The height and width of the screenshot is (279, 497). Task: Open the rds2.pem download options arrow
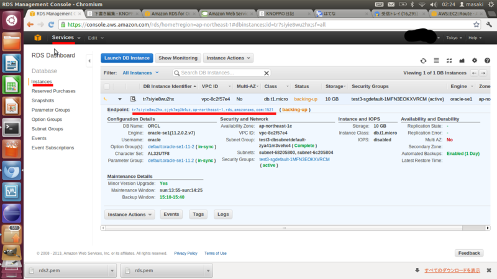pos(112,271)
